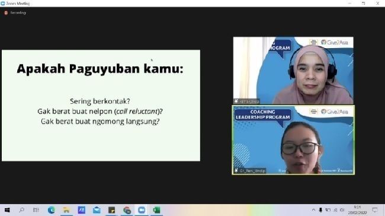Open Task View on taskbar
385x216 pixels.
(x=36, y=210)
